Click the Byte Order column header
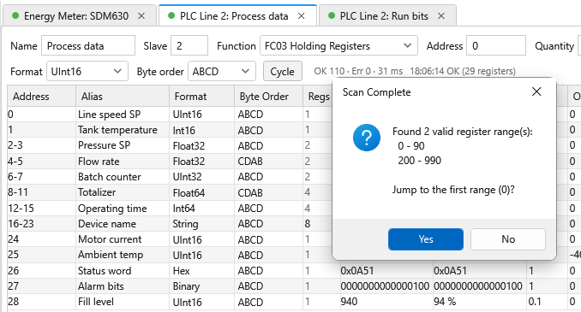The width and height of the screenshot is (581, 312). point(268,97)
